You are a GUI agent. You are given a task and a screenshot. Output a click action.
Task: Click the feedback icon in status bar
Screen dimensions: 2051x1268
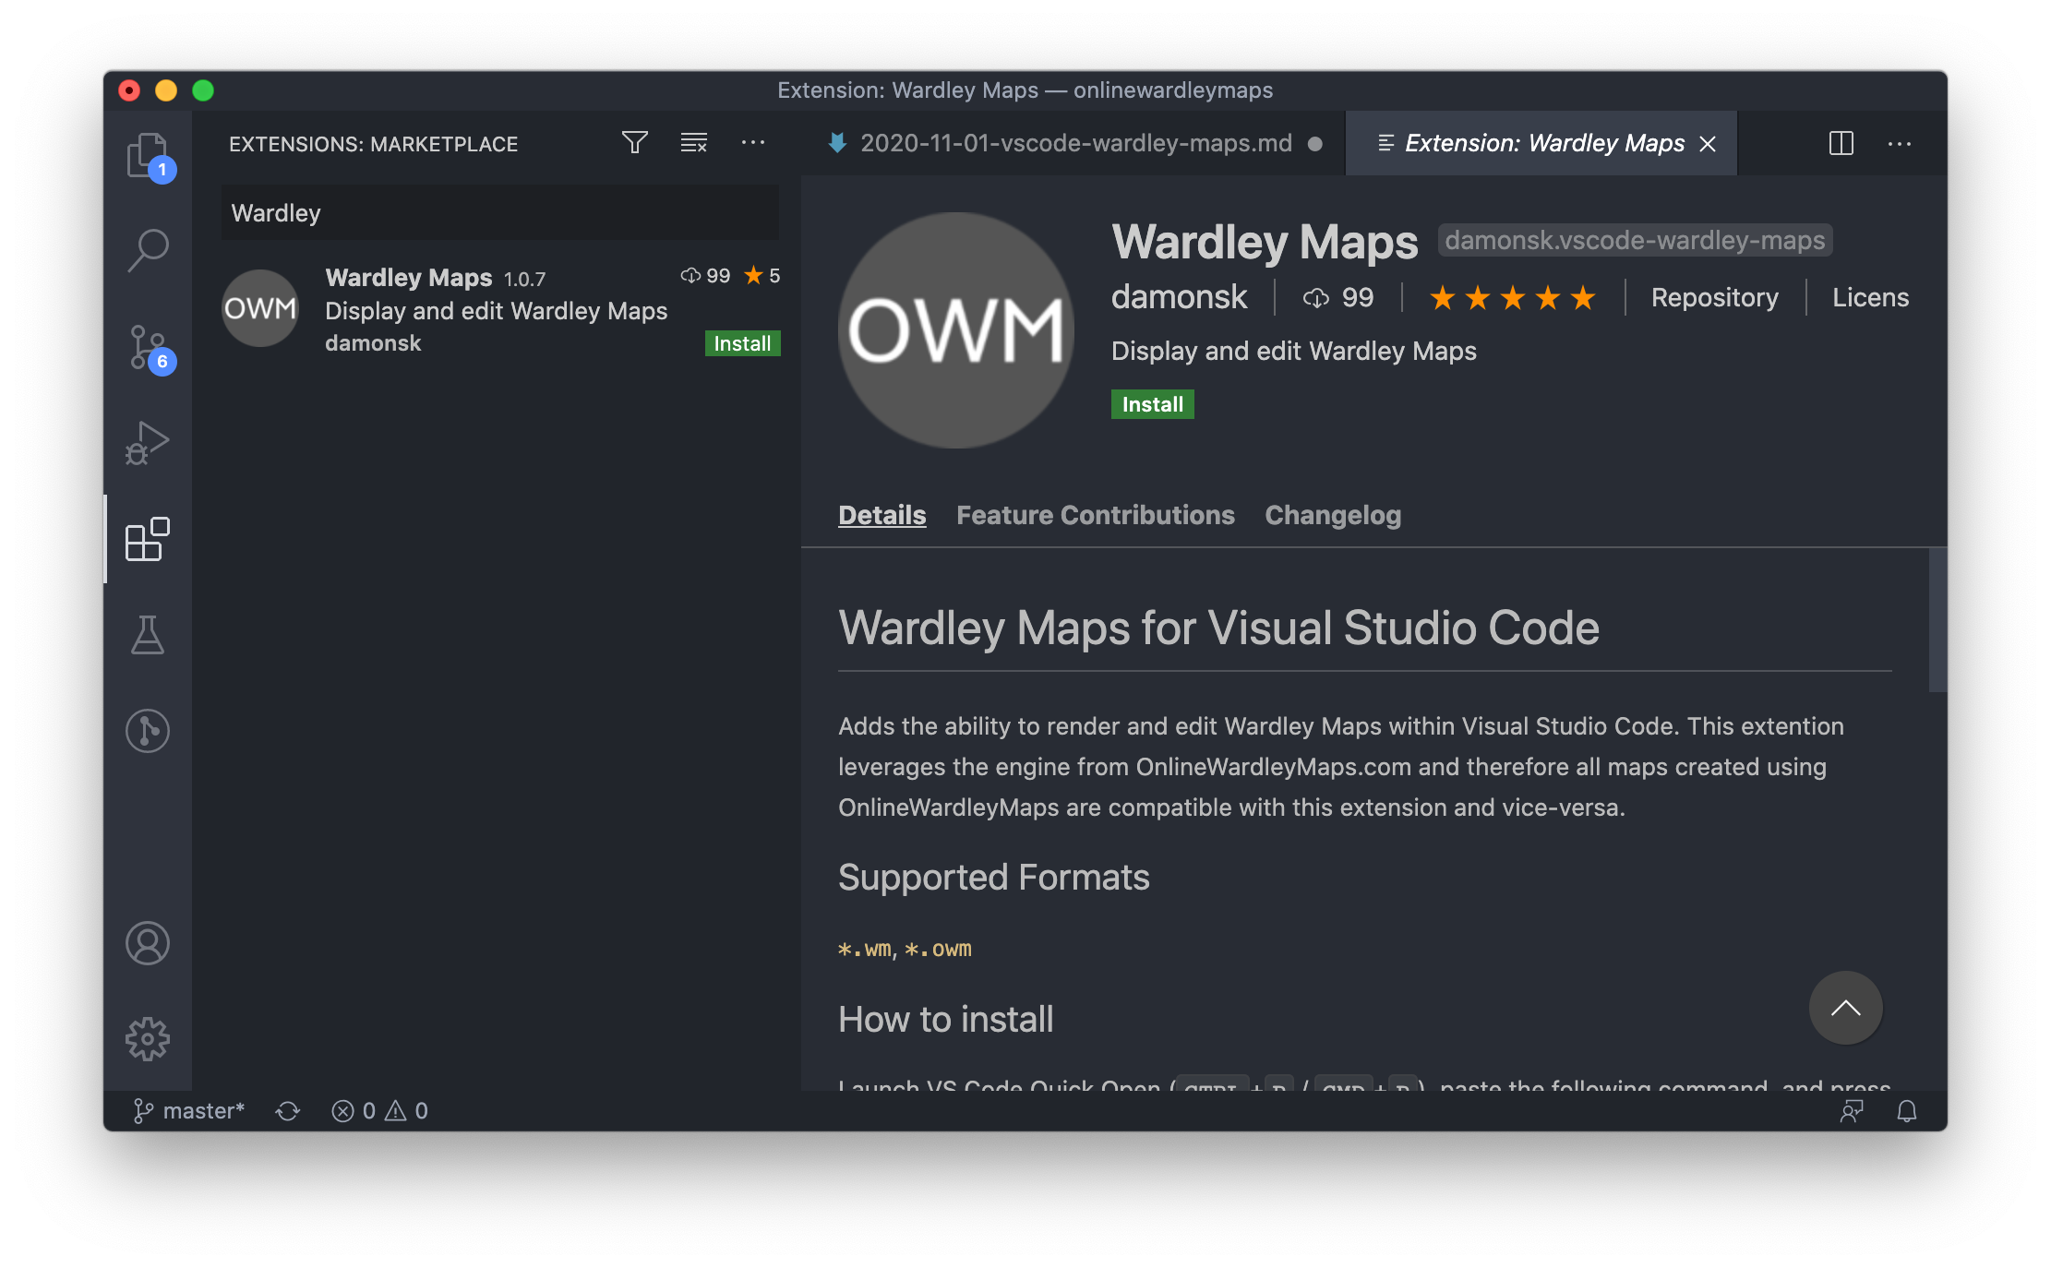click(1852, 1111)
